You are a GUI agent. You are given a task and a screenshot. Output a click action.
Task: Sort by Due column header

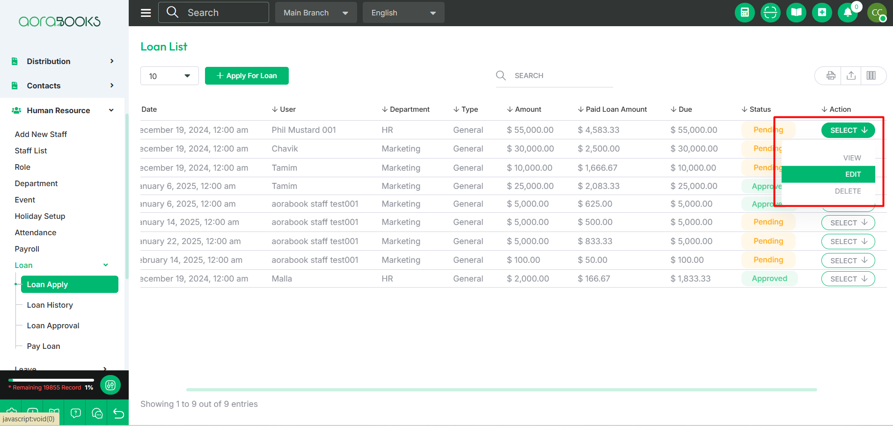(681, 109)
